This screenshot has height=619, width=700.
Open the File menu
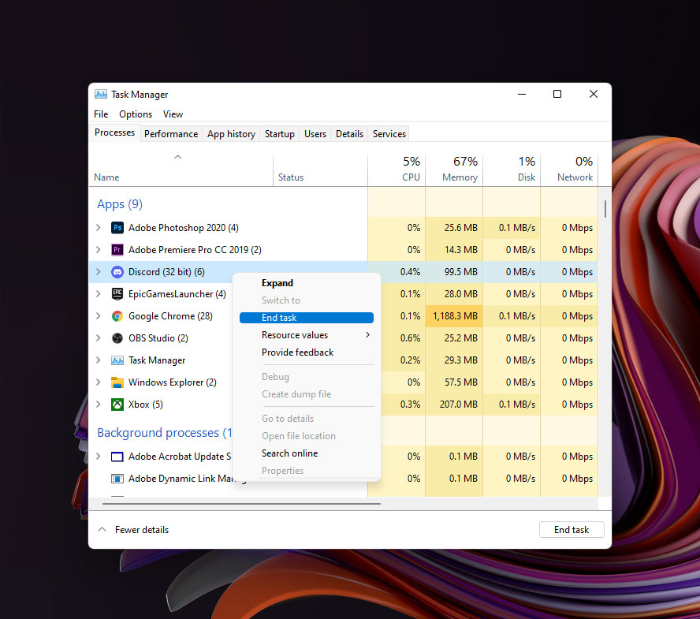101,114
